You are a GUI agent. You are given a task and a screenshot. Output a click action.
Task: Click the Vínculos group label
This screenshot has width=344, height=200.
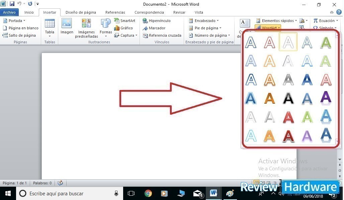click(x=162, y=42)
